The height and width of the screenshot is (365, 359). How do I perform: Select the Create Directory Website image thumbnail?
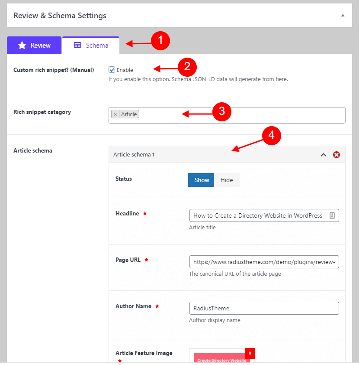click(222, 358)
